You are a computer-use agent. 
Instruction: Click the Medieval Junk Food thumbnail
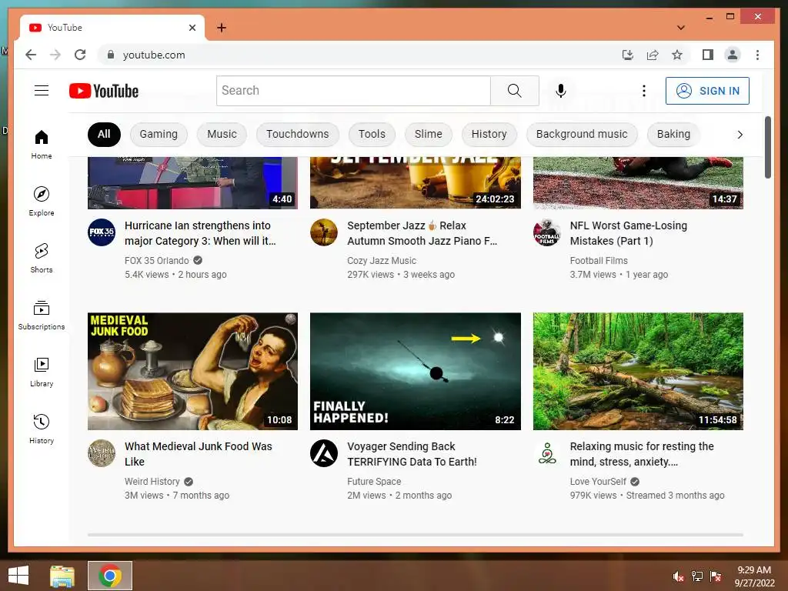[x=192, y=372]
